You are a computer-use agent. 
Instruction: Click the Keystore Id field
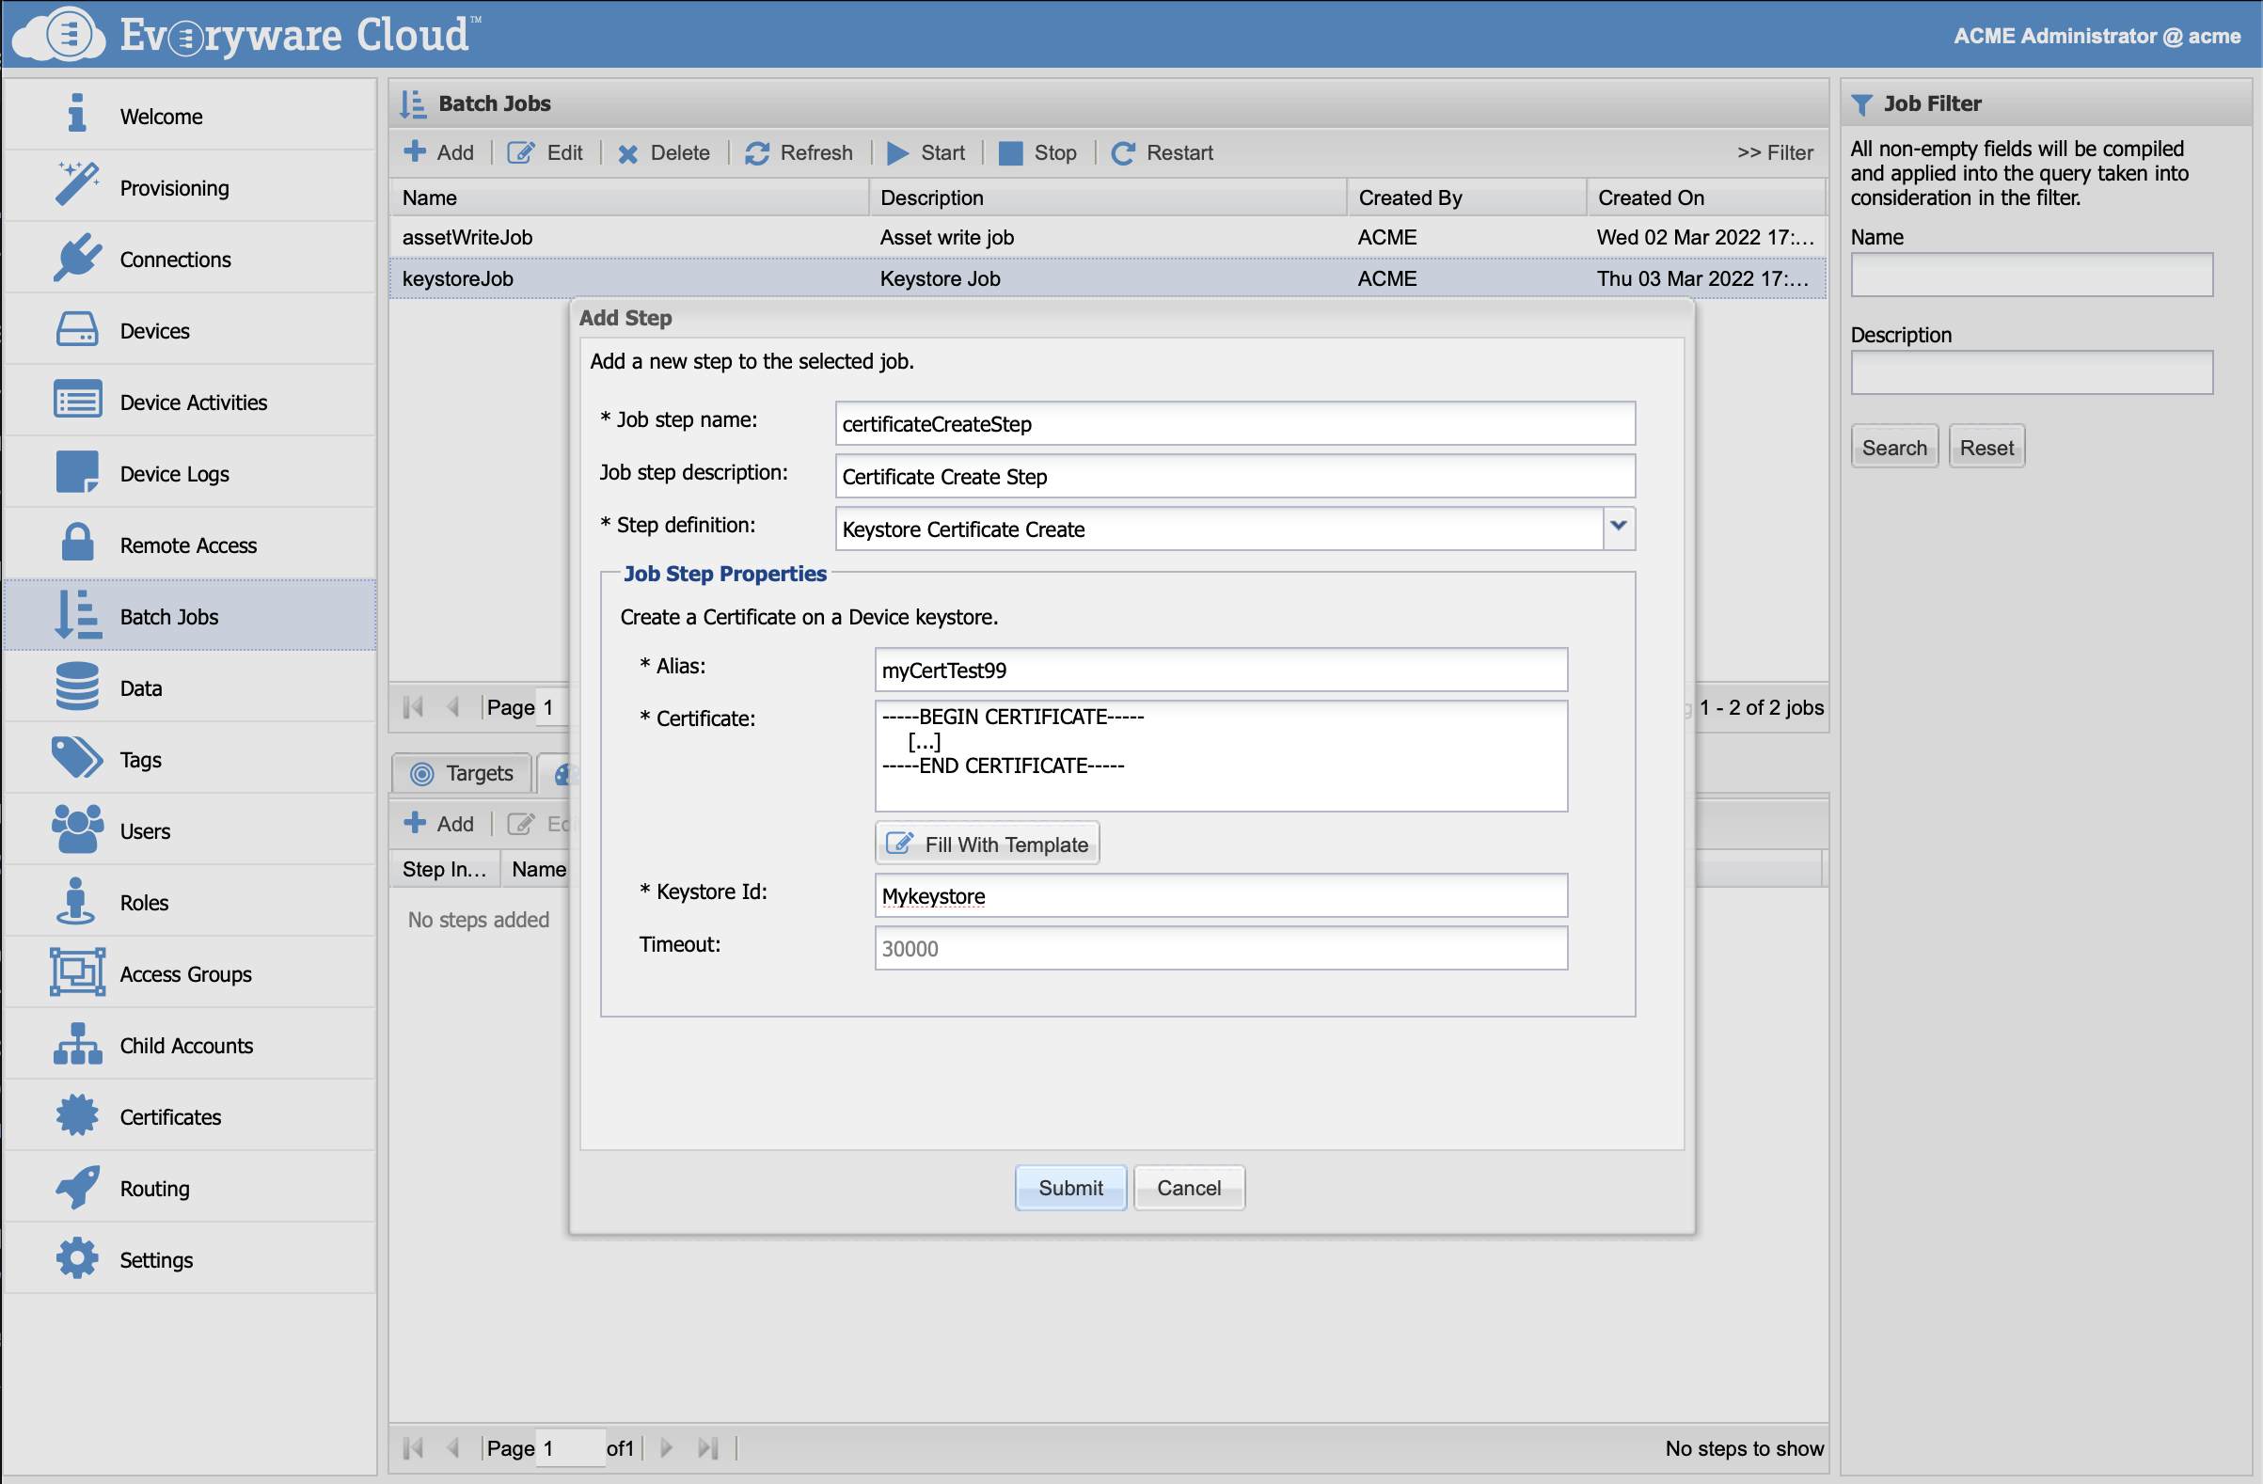click(x=1221, y=894)
